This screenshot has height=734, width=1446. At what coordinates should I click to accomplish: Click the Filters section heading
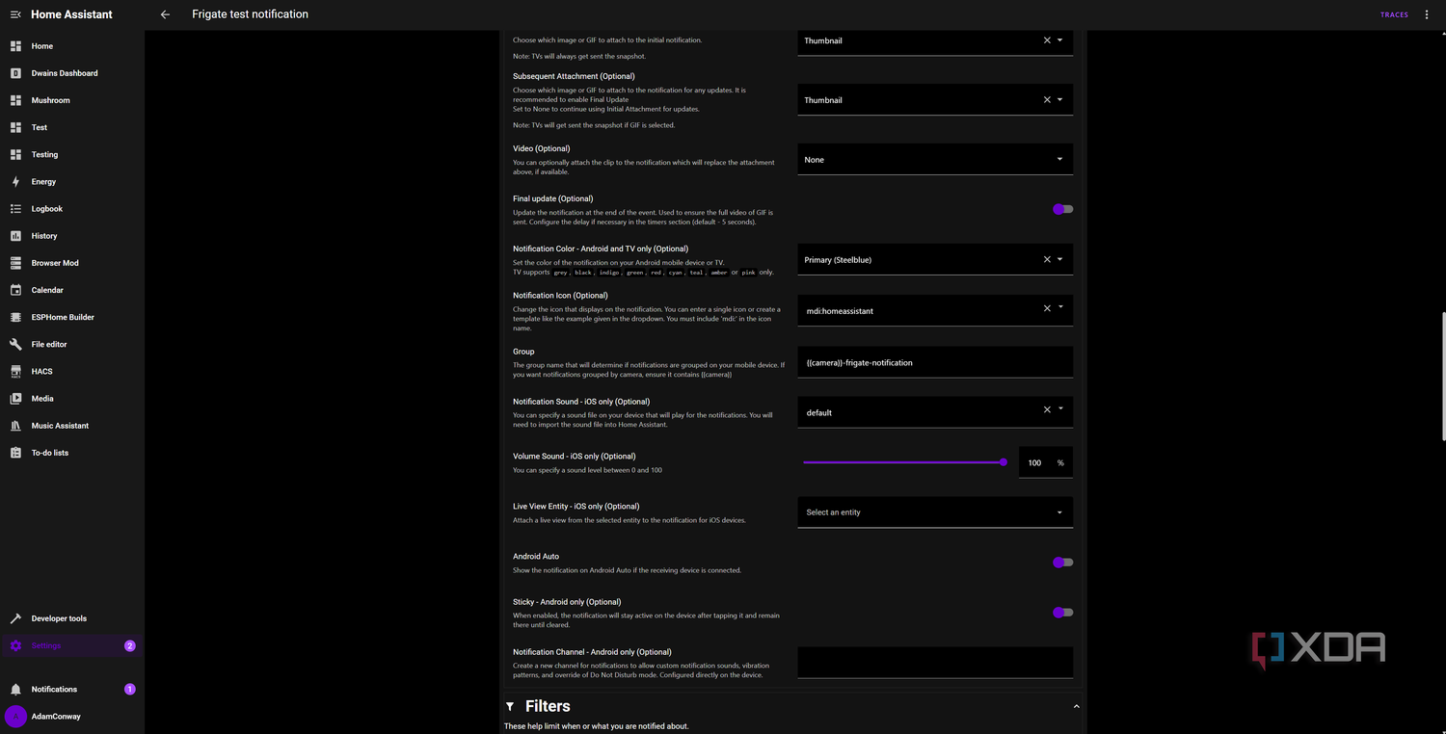pyautogui.click(x=548, y=706)
